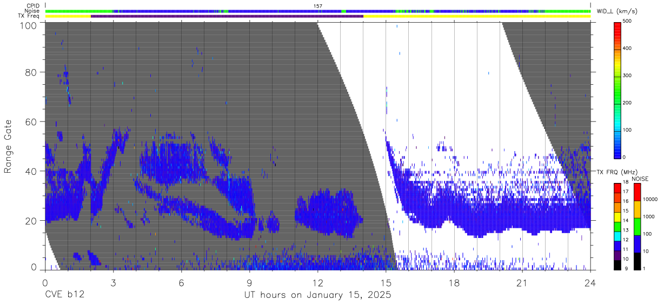This screenshot has width=664, height=306.
Task: Click the 1000 tick in the NOISE legend
Action: [x=649, y=217]
